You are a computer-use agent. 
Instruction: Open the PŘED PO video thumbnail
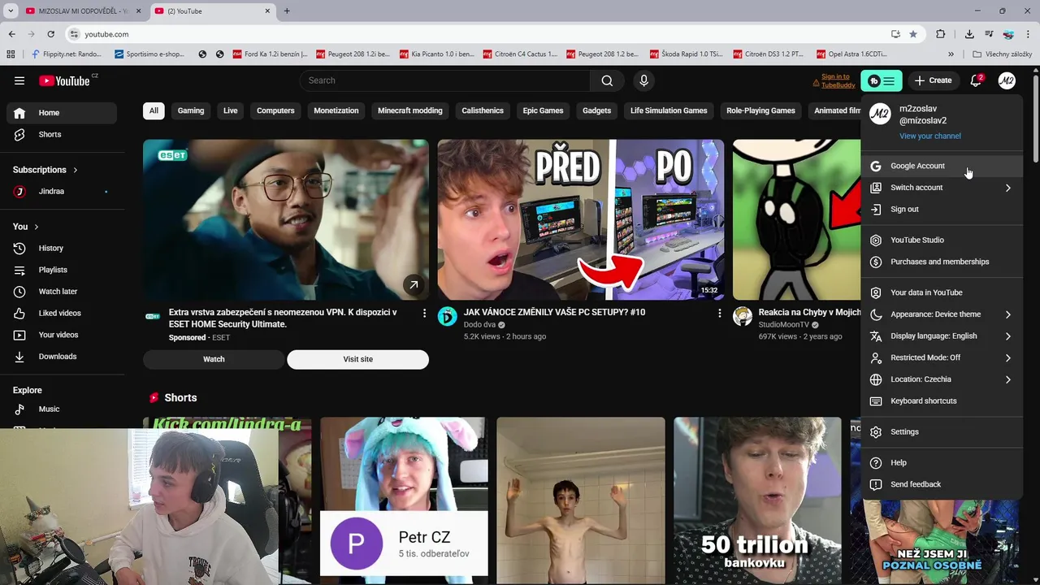click(x=580, y=219)
